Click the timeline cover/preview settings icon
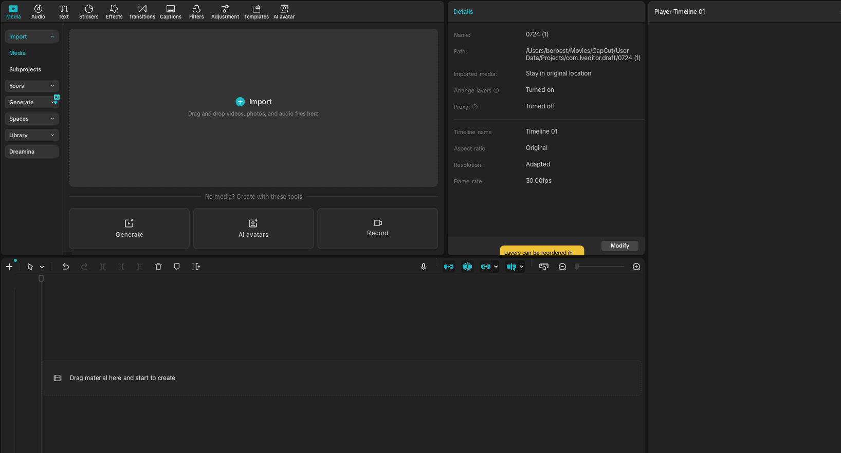841x453 pixels. click(544, 267)
